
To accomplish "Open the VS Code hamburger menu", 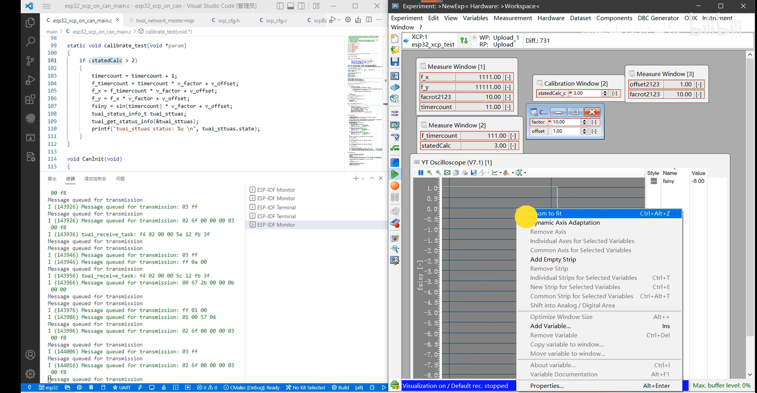I will point(46,6).
